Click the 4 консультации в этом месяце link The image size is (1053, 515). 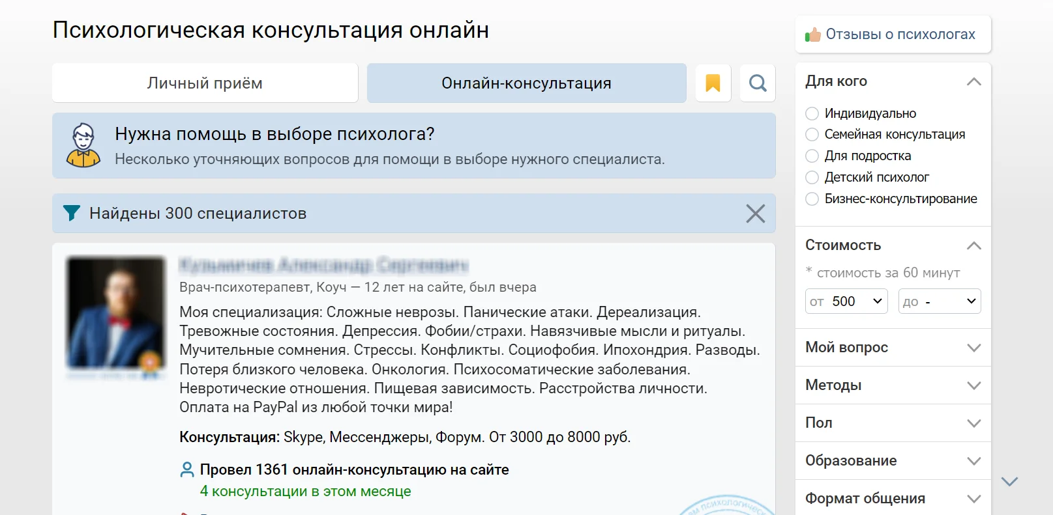305,492
